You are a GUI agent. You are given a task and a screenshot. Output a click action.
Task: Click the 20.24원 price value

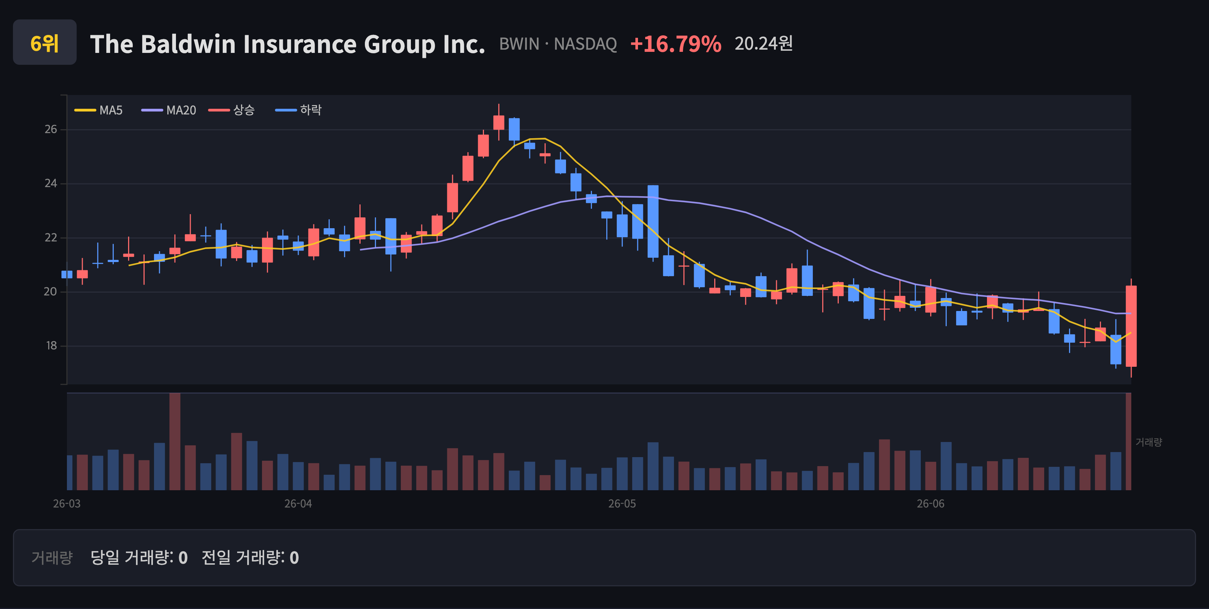pos(764,44)
